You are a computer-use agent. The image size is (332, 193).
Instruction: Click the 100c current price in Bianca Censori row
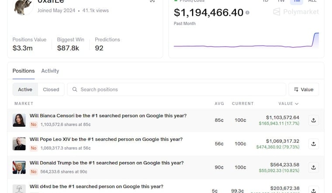point(240,120)
